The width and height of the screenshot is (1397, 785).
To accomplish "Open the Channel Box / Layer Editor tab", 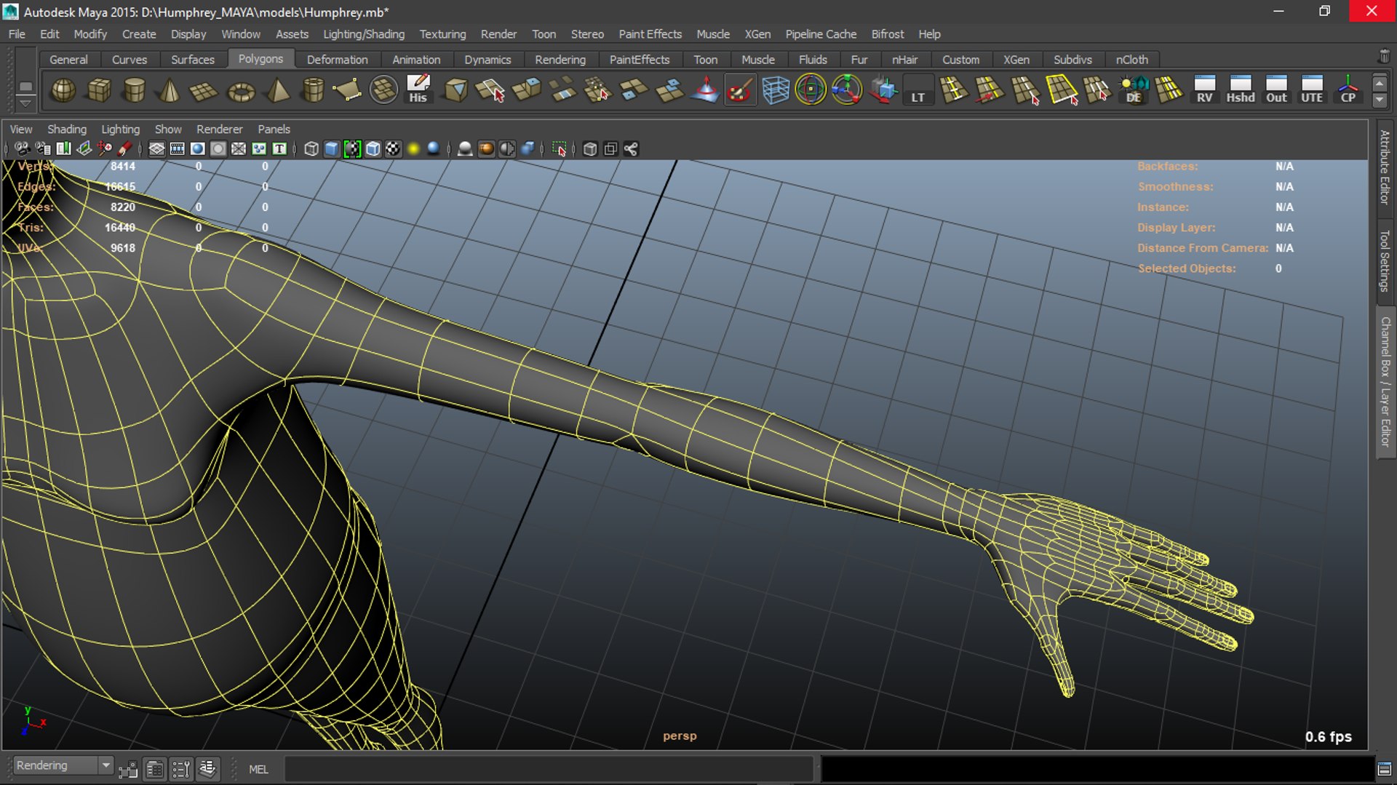I will pyautogui.click(x=1385, y=381).
